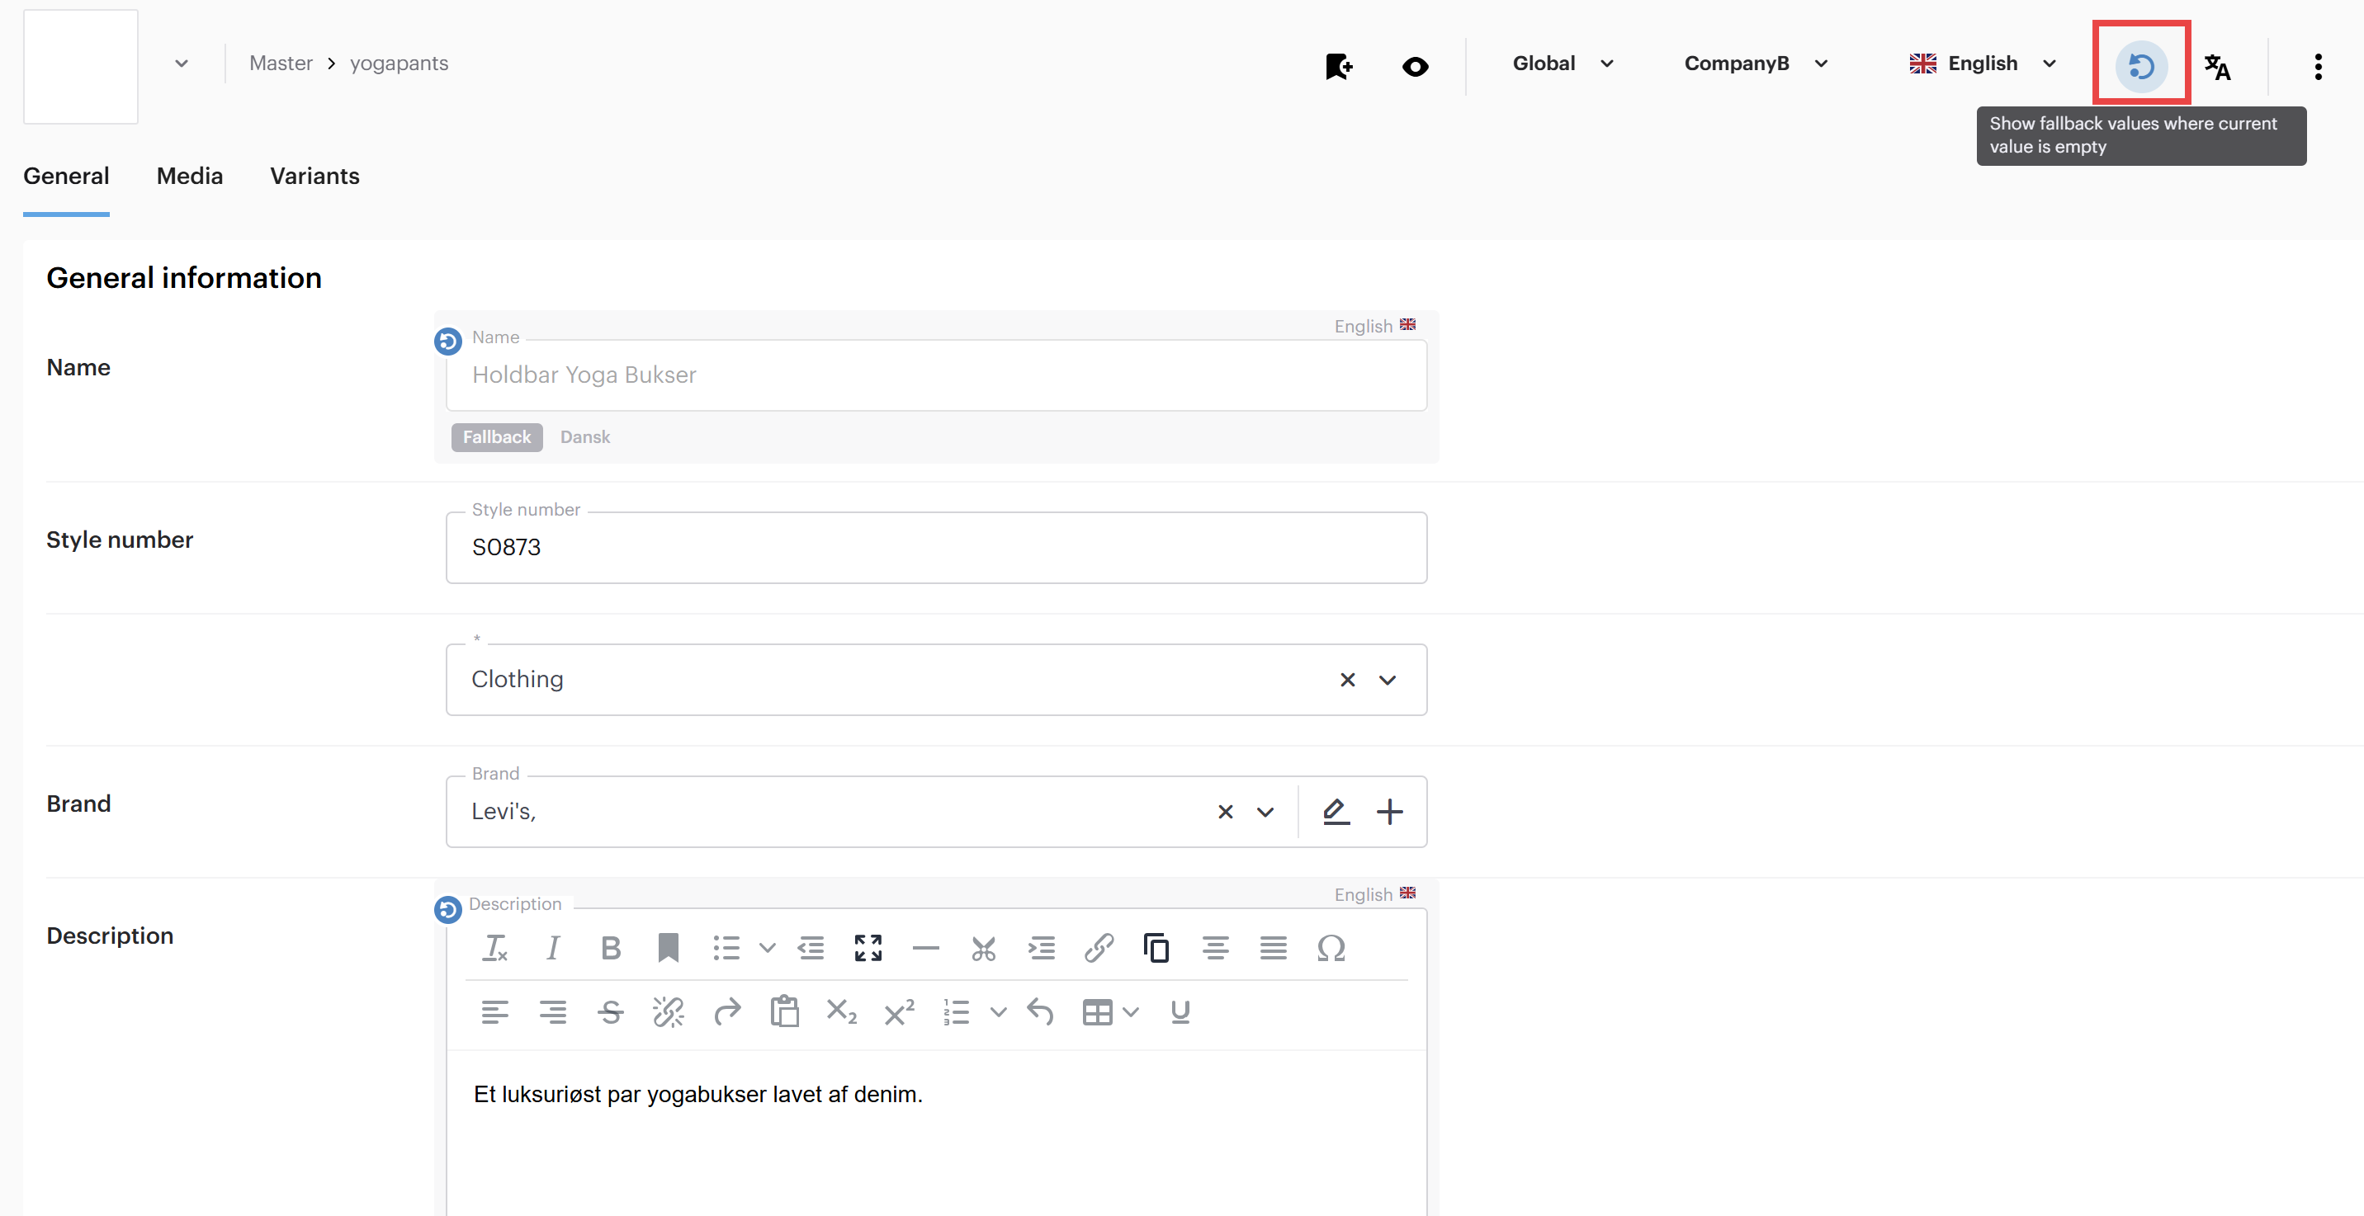This screenshot has height=1216, width=2364.
Task: Toggle the fallback values button in header
Action: point(2141,66)
